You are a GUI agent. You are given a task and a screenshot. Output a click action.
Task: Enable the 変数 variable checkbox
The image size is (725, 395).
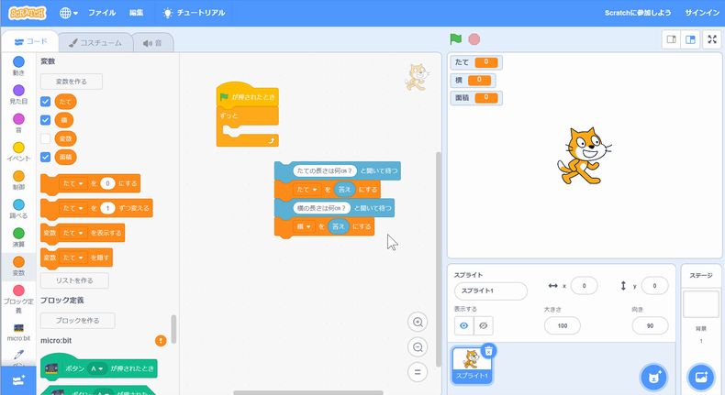45,137
